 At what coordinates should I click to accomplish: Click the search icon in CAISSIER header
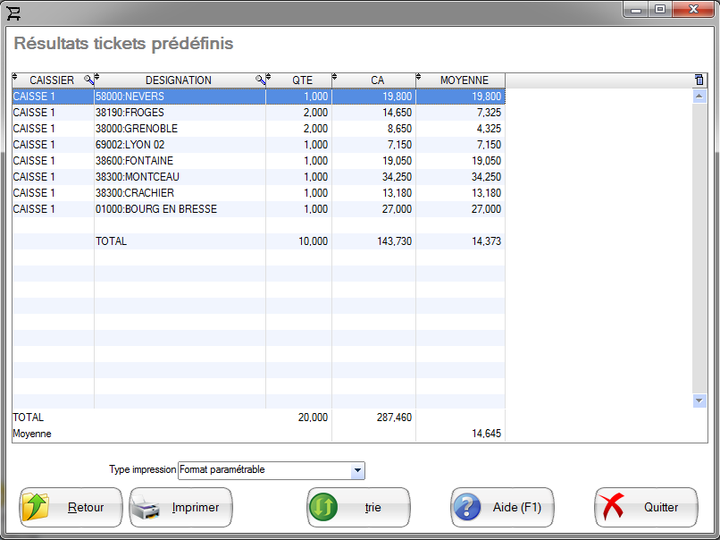(x=88, y=80)
